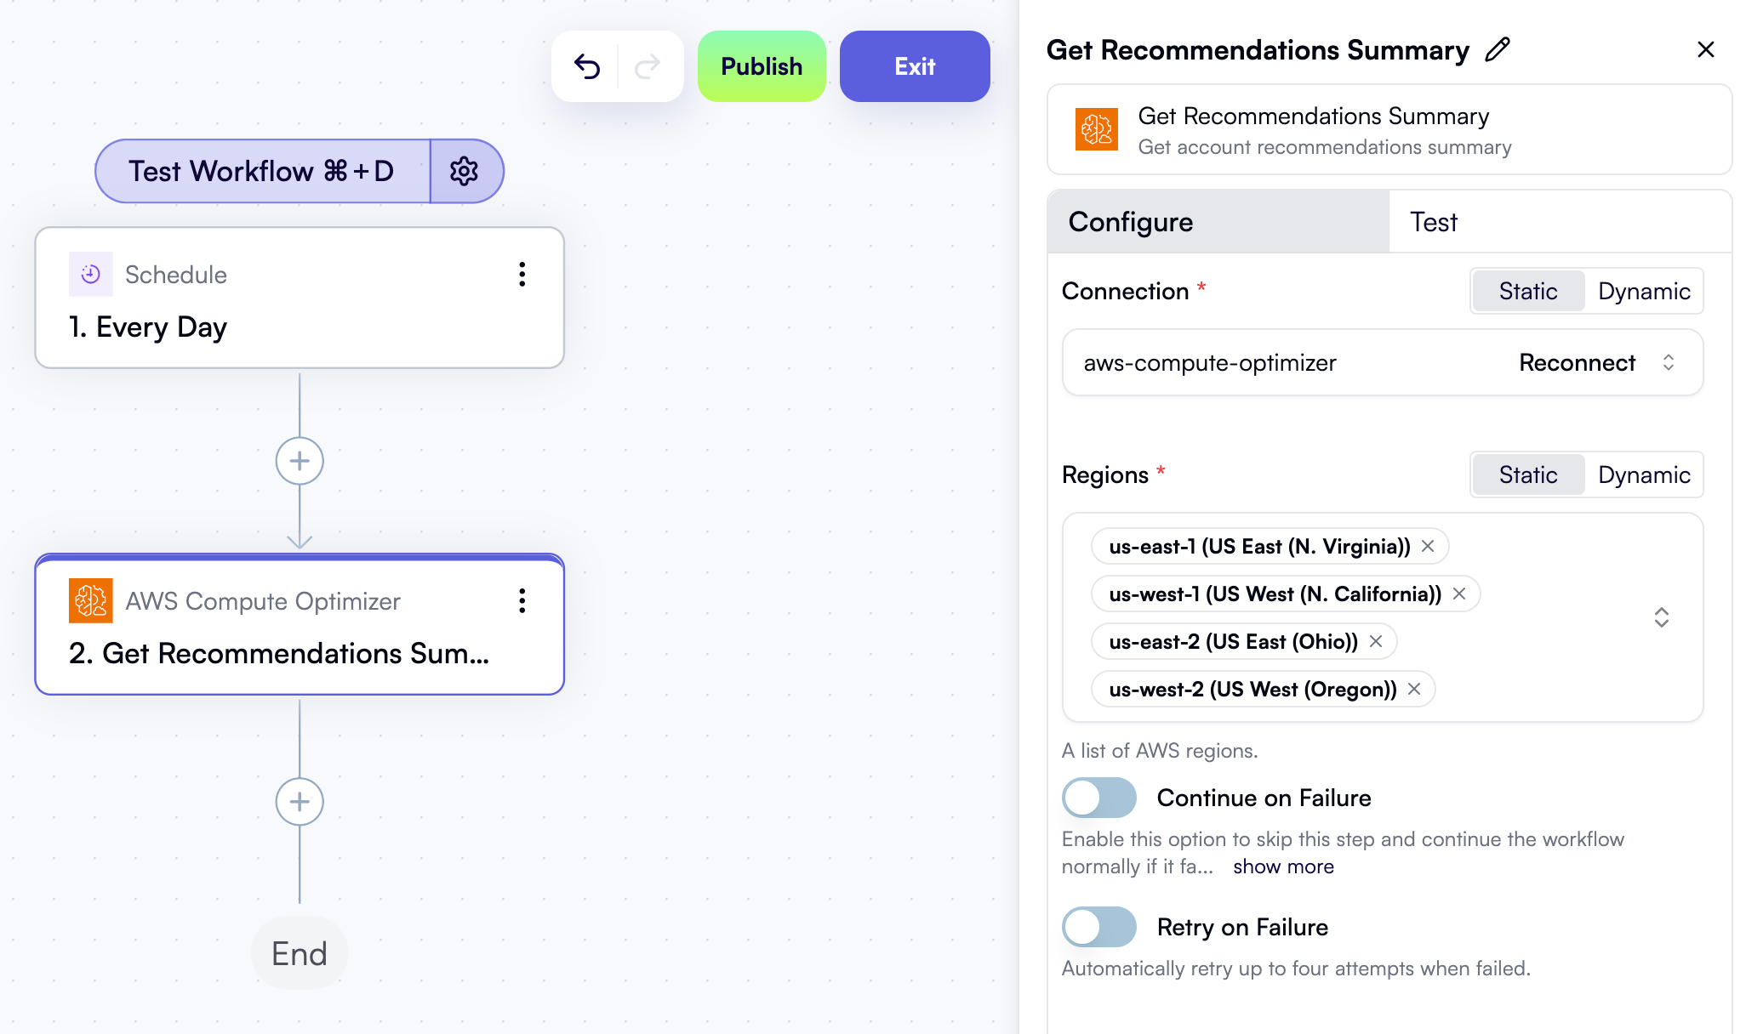Image resolution: width=1746 pixels, height=1034 pixels.
Task: Remove us-west-2 Oregon region tag
Action: (1414, 689)
